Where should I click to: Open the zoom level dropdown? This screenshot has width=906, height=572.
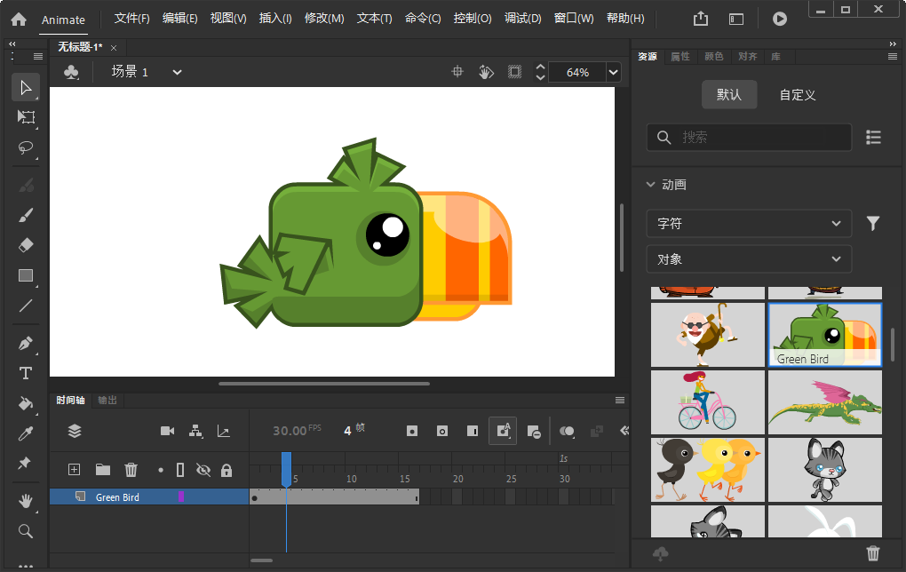tap(612, 71)
